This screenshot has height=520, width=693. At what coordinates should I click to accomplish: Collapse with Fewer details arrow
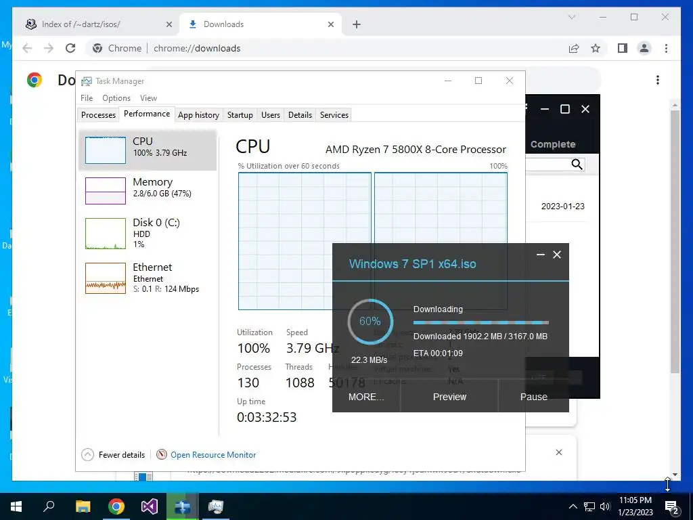coord(87,454)
